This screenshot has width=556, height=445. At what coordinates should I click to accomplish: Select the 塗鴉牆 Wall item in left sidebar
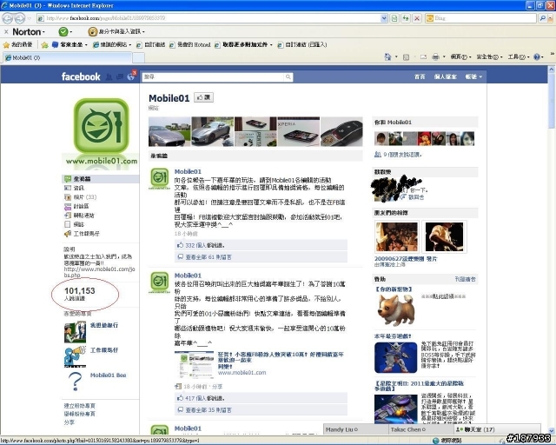click(101, 179)
